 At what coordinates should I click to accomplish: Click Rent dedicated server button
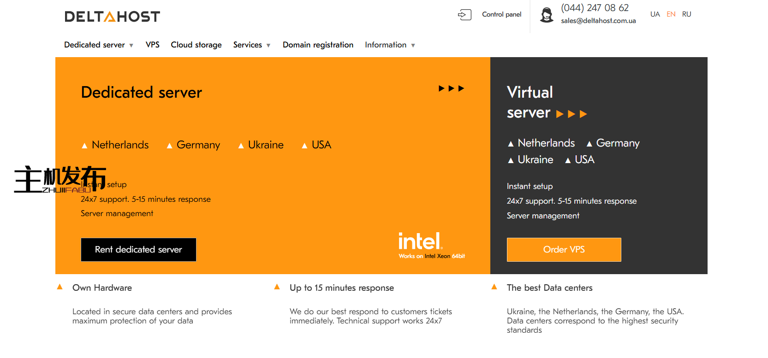[x=138, y=250]
